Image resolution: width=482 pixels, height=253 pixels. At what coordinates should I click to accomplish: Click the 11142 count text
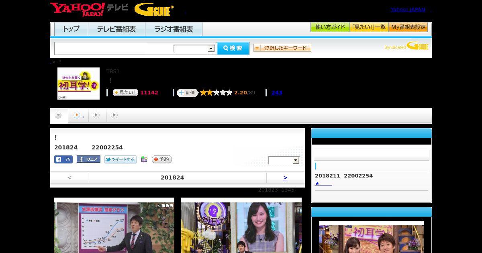click(149, 93)
